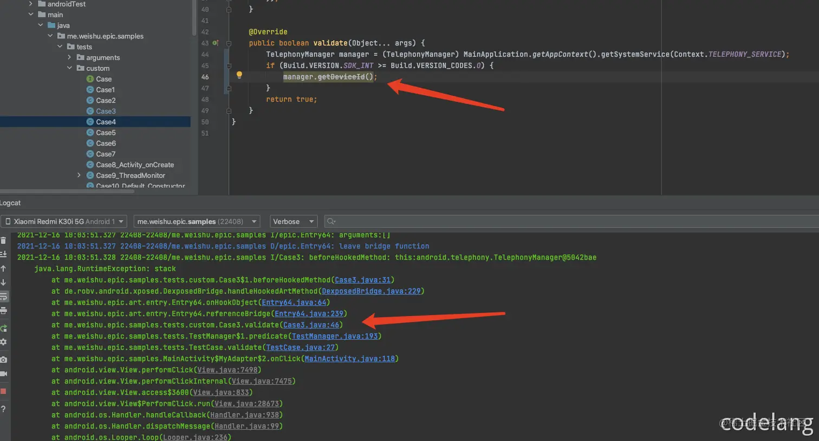This screenshot has width=819, height=441.
Task: Click the class icon beside Case2
Action: (x=90, y=101)
